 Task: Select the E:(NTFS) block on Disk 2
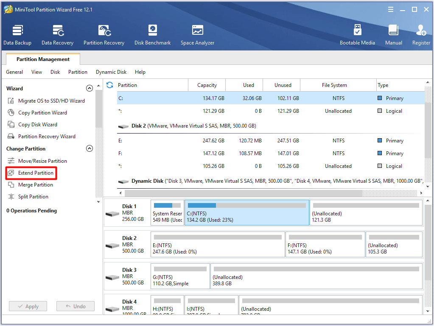click(218, 245)
